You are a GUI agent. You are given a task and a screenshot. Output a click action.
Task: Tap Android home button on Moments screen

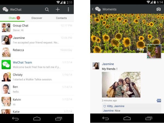pos(127,118)
